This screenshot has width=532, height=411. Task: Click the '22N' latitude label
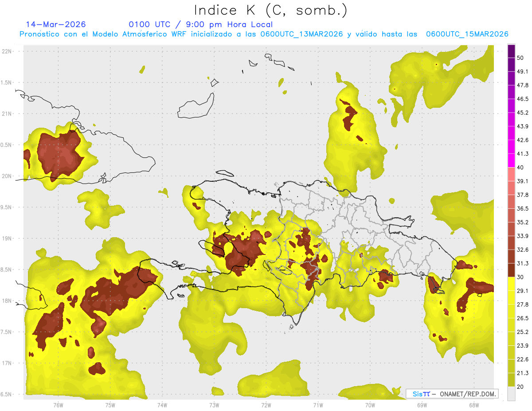click(x=7, y=51)
